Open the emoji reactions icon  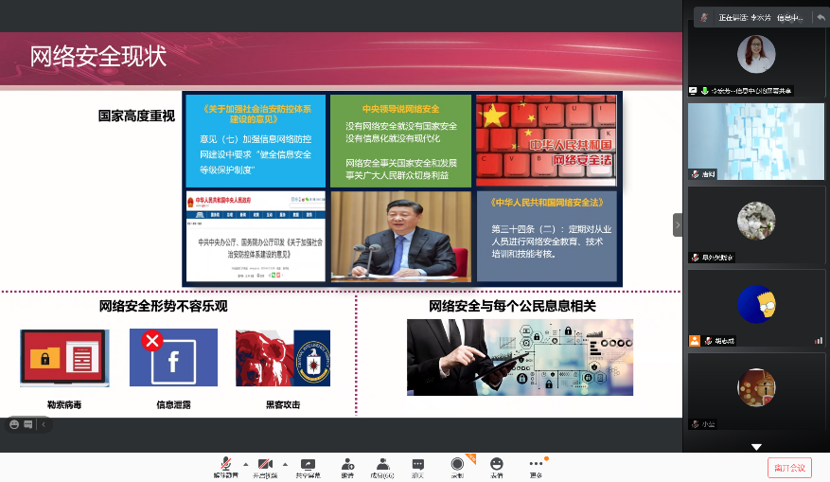pyautogui.click(x=497, y=464)
